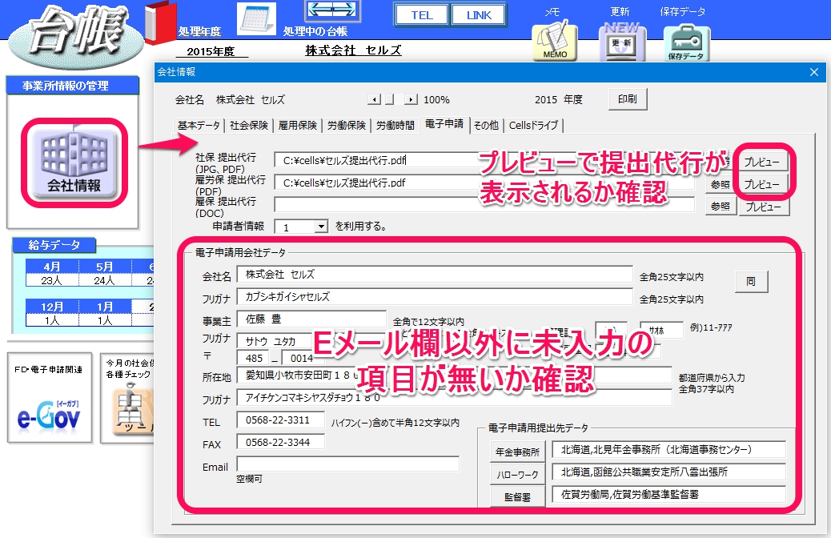Expand the 申請者情報 dropdown
The image size is (831, 538).
pos(321,227)
